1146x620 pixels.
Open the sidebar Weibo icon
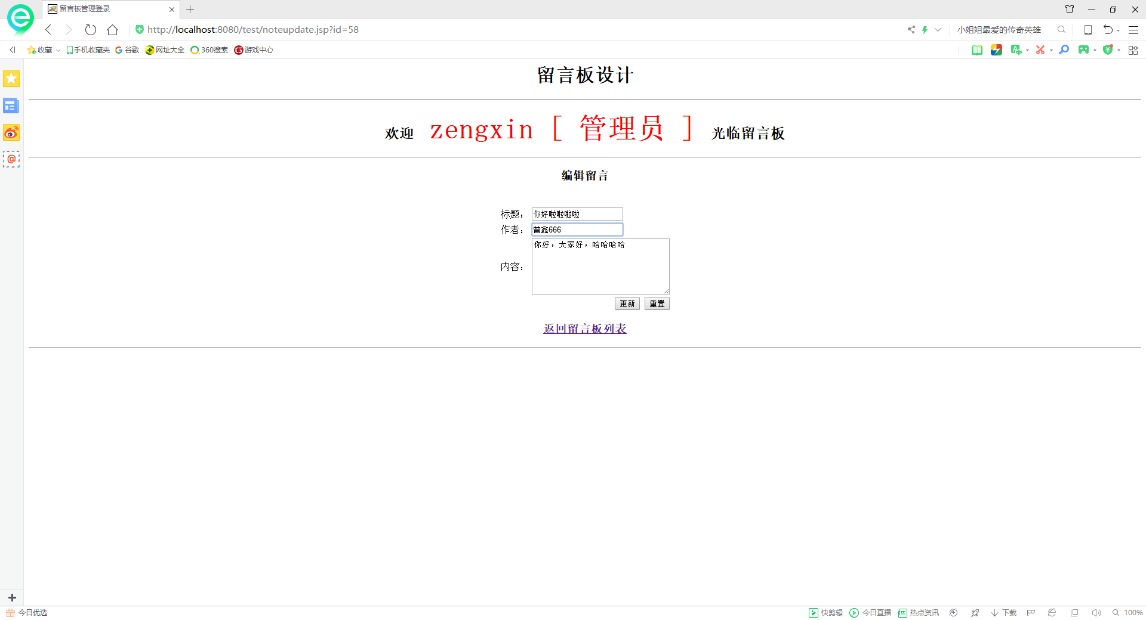(11, 132)
